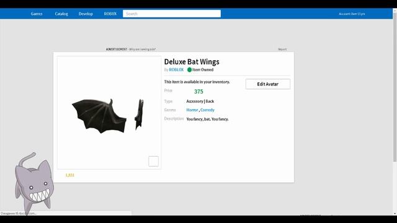
Task: Focus the Search input field
Action: 172,14
